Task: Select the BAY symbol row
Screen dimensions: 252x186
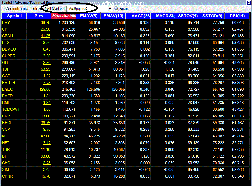Action: 125,23
